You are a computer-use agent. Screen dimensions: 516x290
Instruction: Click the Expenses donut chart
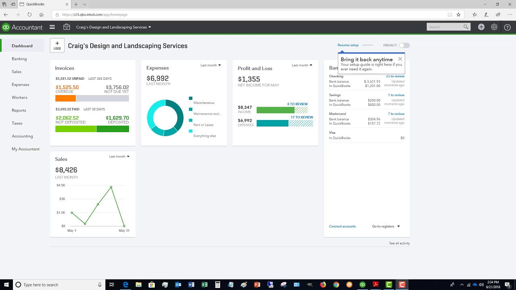165,118
